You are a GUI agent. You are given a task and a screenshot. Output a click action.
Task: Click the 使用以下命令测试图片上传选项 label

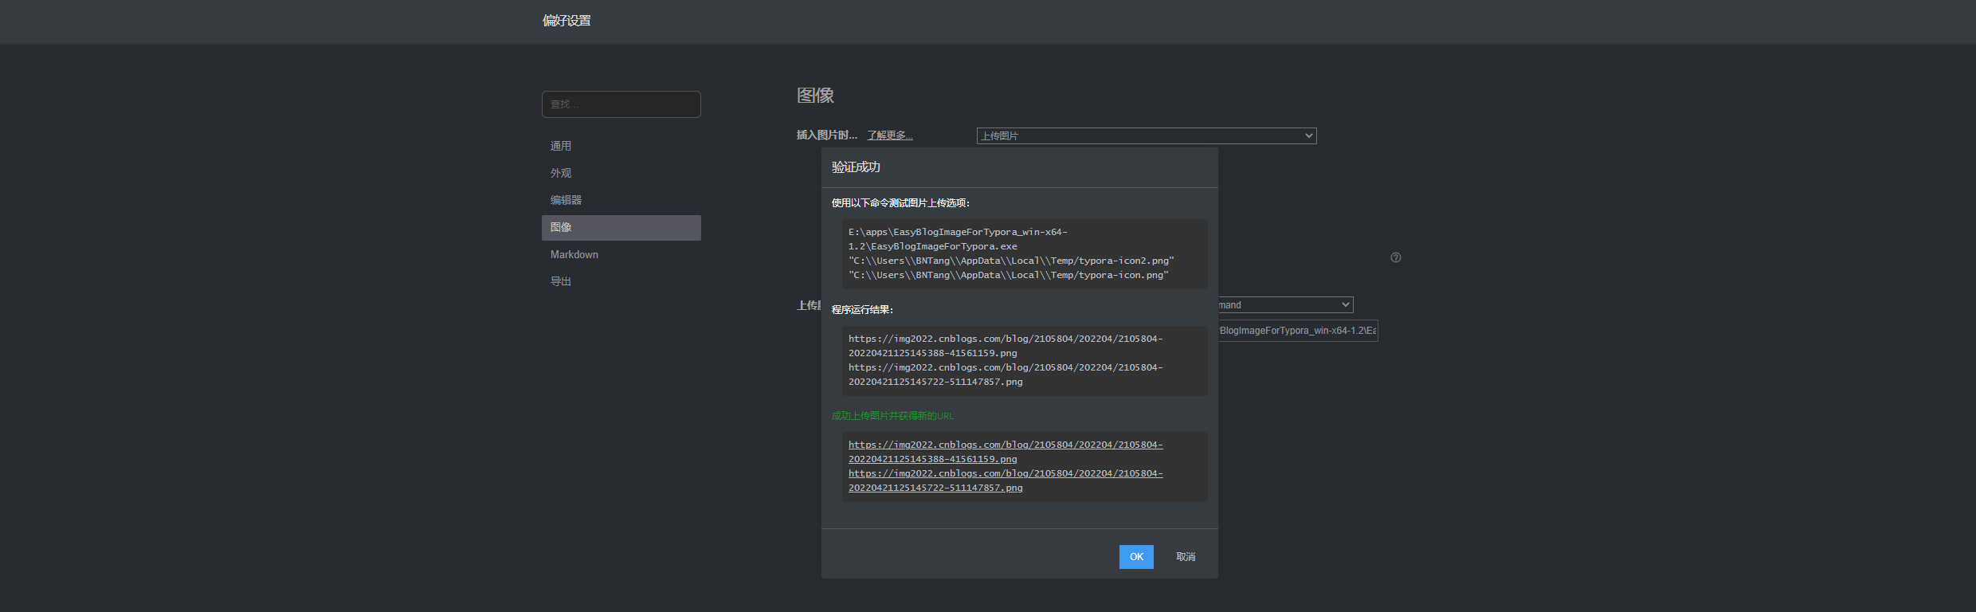(x=900, y=203)
